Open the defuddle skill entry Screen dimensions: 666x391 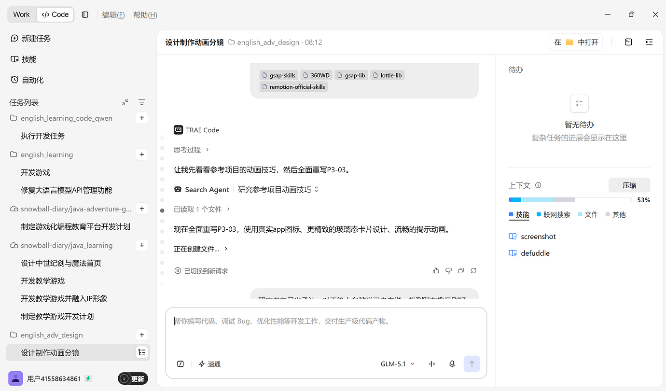pyautogui.click(x=529, y=253)
